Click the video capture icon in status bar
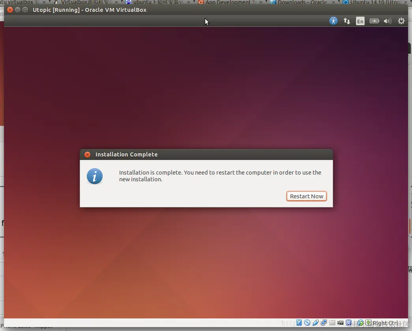 point(340,323)
